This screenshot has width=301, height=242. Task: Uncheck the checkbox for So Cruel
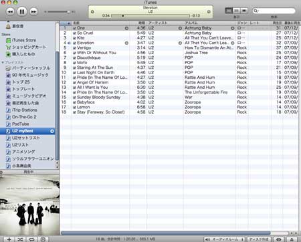(x=74, y=33)
